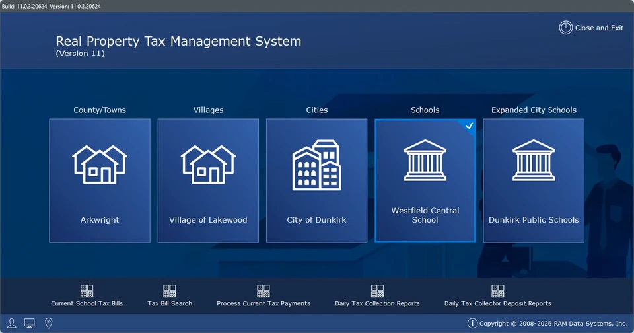Viewport: 634px width, 333px height.
Task: Click the City of Dunkirk label text
Action: point(316,220)
